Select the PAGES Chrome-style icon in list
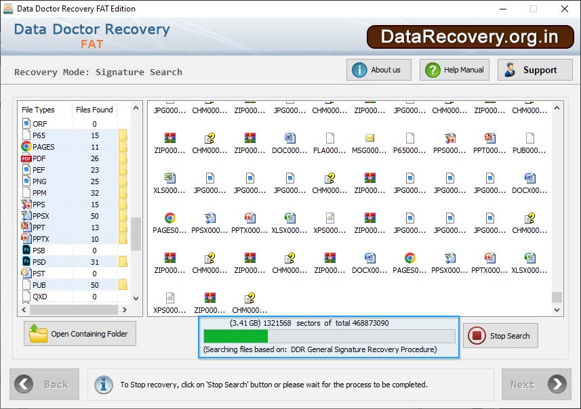The image size is (581, 409). tap(26, 146)
